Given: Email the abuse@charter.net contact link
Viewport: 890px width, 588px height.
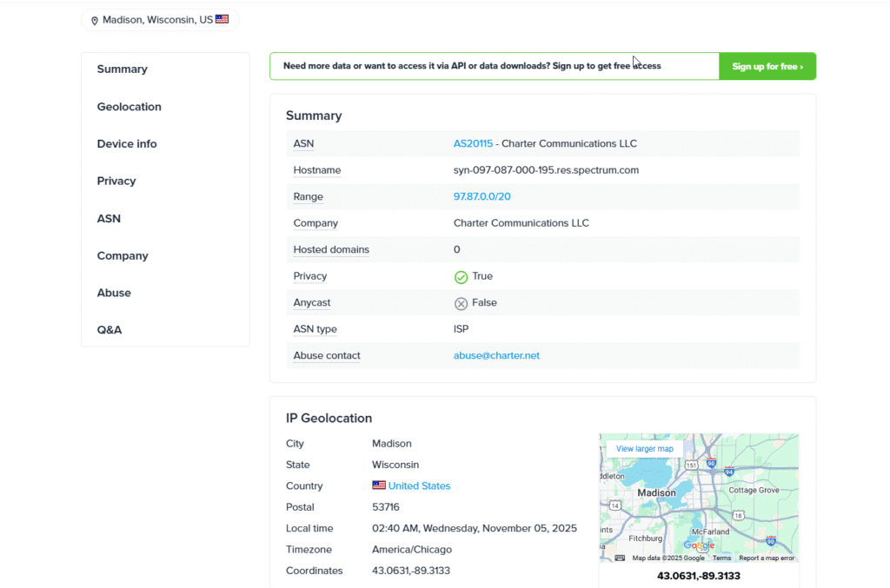Looking at the screenshot, I should pyautogui.click(x=496, y=356).
